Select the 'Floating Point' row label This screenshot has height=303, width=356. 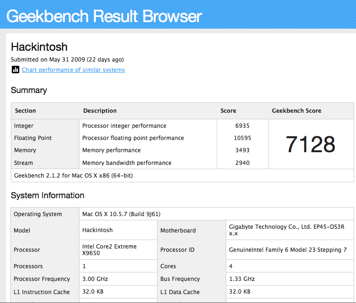33,138
